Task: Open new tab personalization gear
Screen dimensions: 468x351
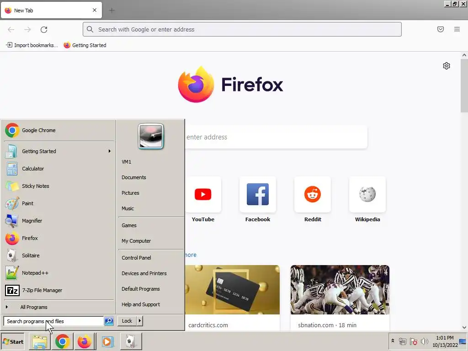Action: pyautogui.click(x=447, y=66)
